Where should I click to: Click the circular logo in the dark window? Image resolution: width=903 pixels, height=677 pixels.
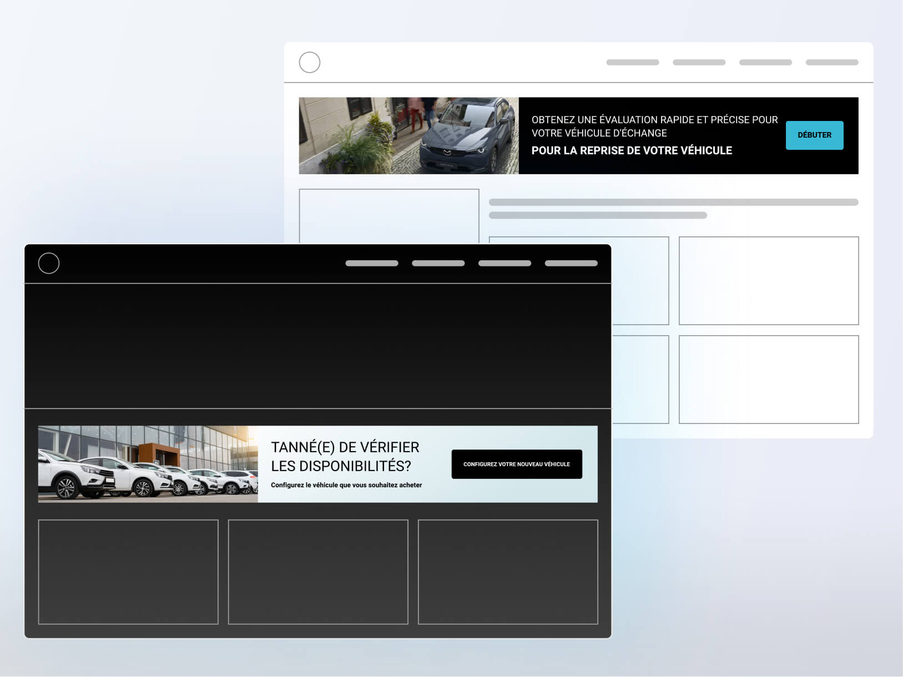[49, 264]
